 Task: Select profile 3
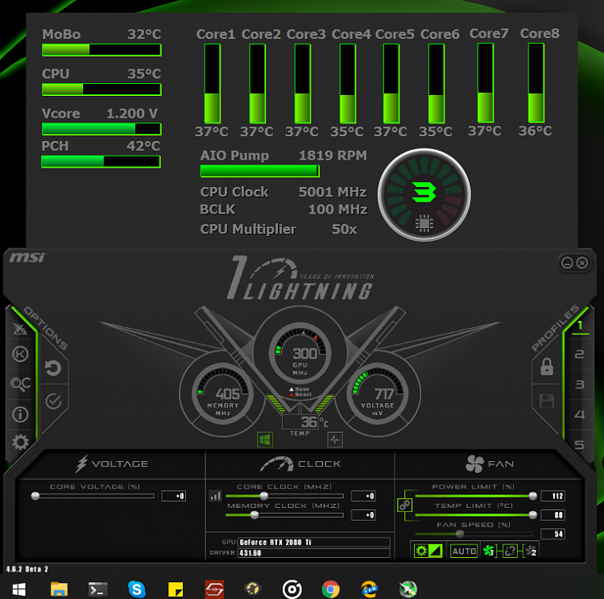click(579, 385)
